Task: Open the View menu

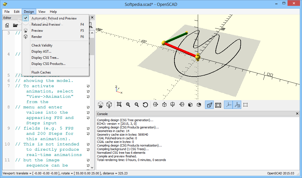Action: 42,11
